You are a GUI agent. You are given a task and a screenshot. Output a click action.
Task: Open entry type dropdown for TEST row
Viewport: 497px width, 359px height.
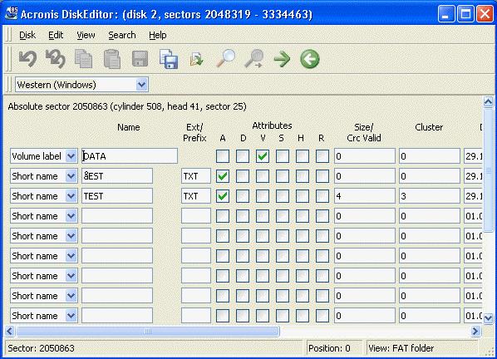coord(71,196)
